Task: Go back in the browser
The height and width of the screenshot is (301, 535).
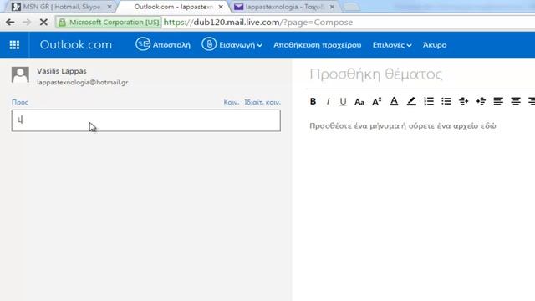Action: (10, 23)
